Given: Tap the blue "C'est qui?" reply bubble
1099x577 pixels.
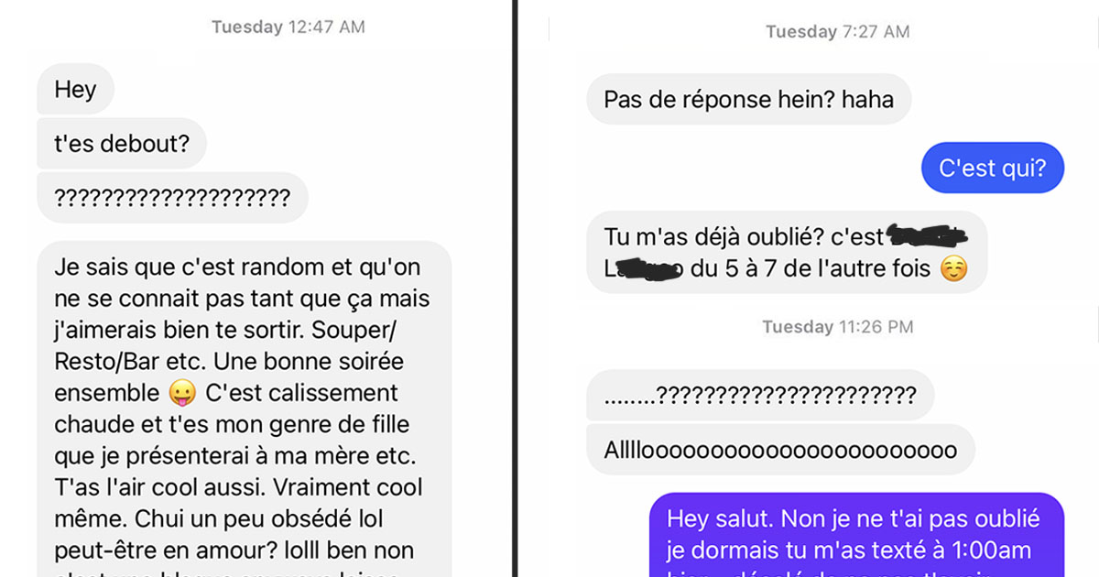Looking at the screenshot, I should pyautogui.click(x=992, y=168).
